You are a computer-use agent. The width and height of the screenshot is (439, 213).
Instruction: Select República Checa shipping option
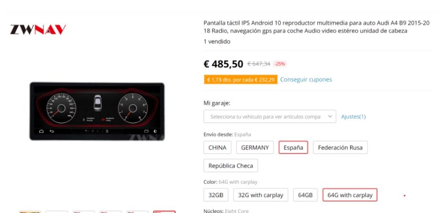tap(231, 165)
